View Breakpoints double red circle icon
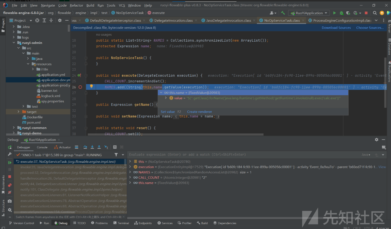 point(10,185)
